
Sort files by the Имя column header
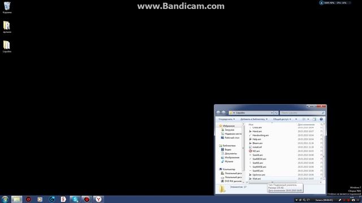[x=251, y=125]
